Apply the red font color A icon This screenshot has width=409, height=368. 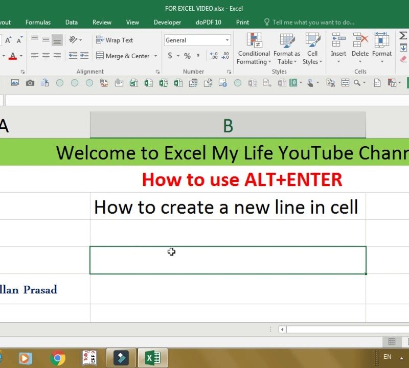pyautogui.click(x=12, y=56)
